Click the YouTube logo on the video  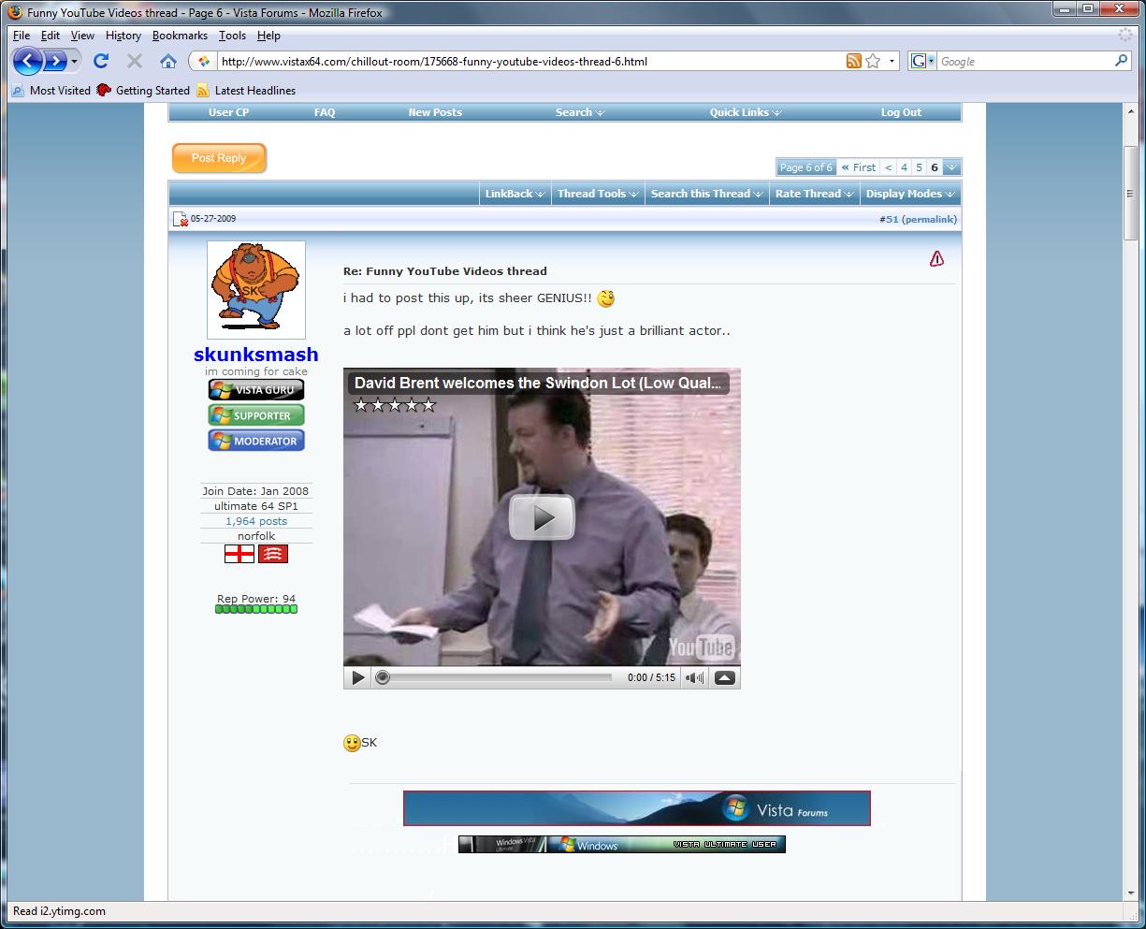coord(701,647)
